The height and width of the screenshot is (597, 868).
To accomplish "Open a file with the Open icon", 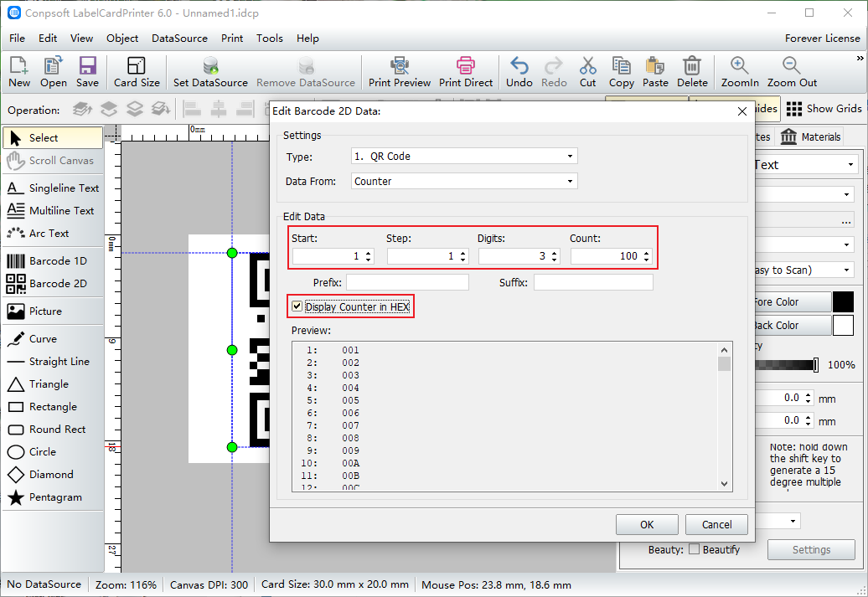I will 53,72.
